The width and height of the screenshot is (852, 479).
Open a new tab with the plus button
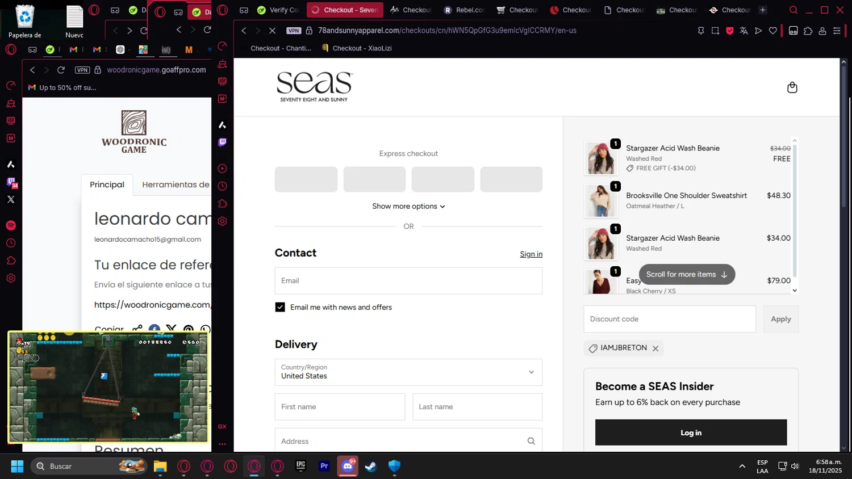pyautogui.click(x=763, y=10)
